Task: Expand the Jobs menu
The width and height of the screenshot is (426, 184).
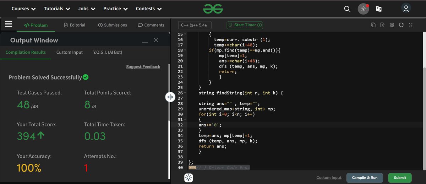Action: (87, 9)
